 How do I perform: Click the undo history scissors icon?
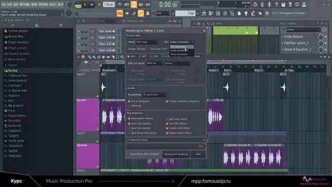262,5
